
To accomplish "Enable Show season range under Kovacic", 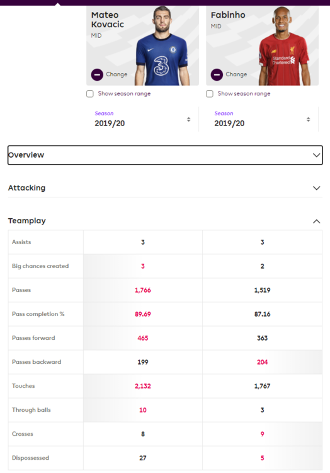I will point(89,94).
